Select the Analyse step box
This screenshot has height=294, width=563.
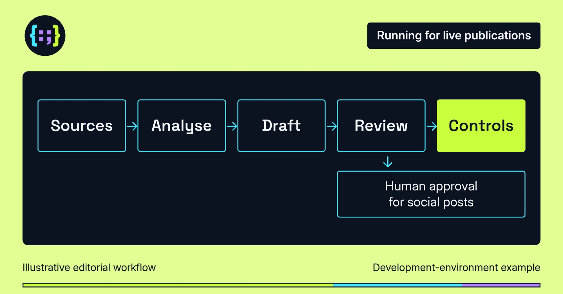coord(182,125)
